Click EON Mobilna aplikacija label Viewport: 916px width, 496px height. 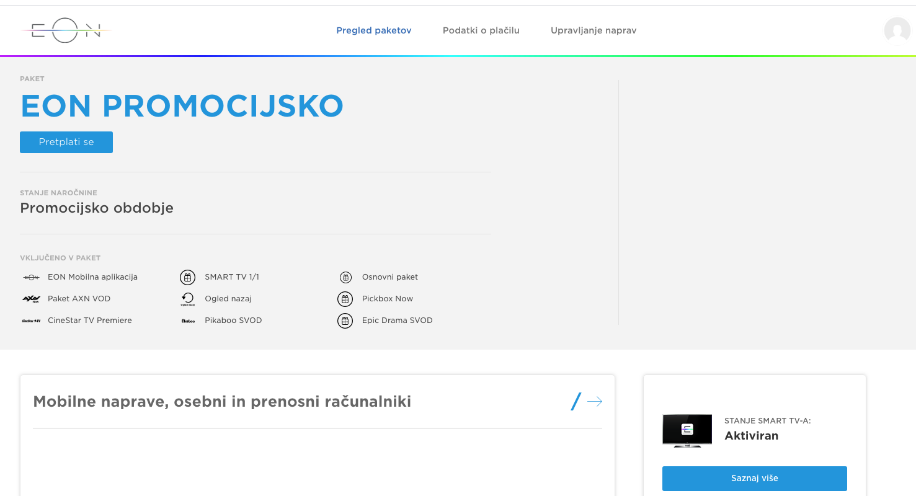coord(93,277)
